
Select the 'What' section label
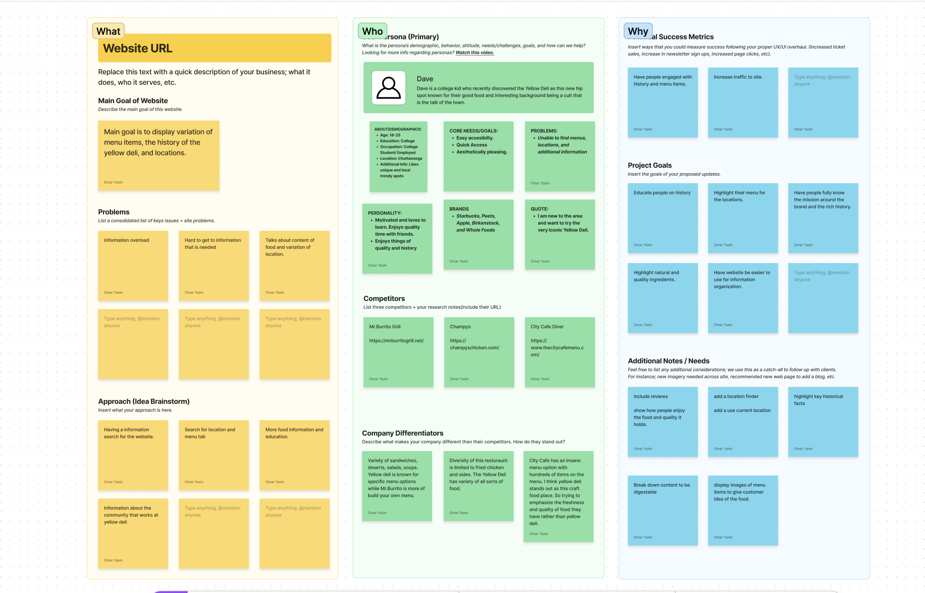pyautogui.click(x=108, y=31)
